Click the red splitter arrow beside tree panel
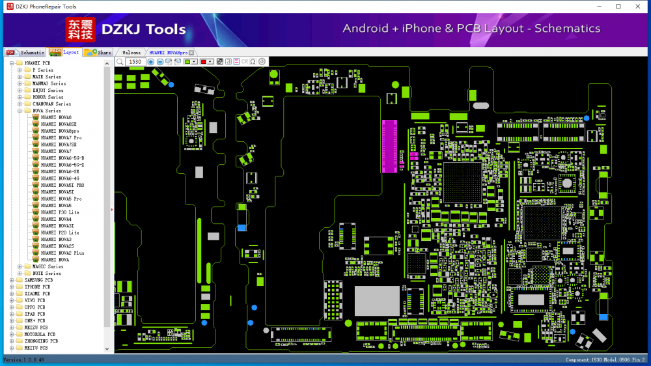The image size is (651, 366). (x=112, y=210)
